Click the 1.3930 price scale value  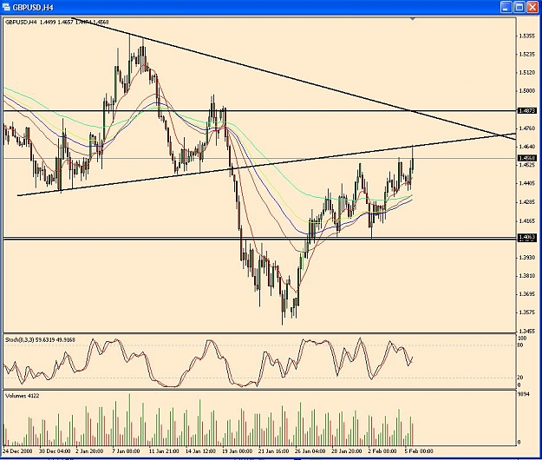click(527, 257)
